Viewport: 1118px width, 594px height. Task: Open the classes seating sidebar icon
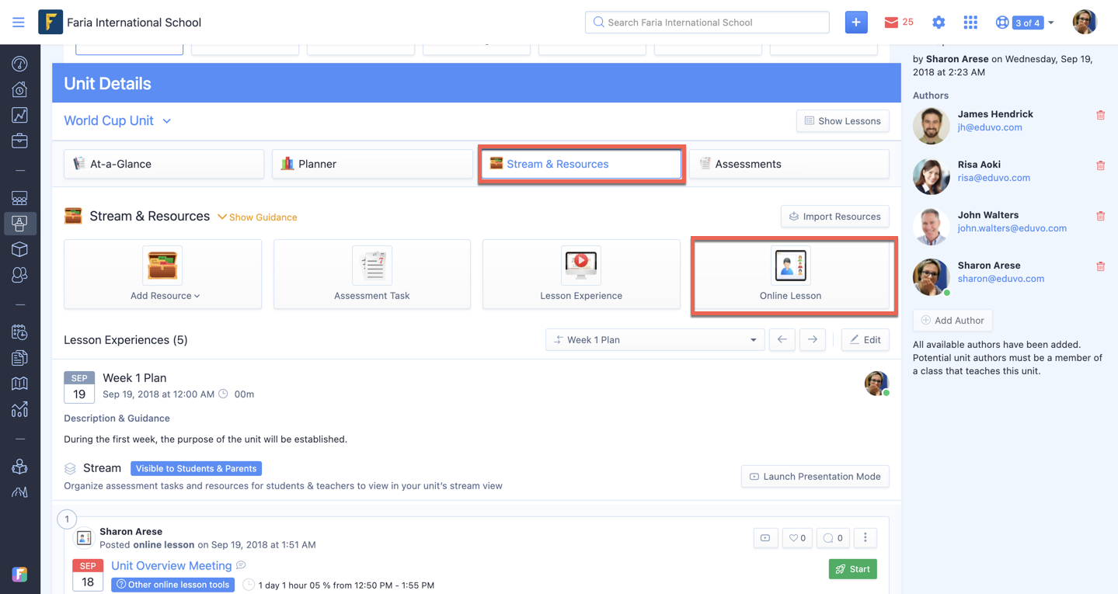19,198
